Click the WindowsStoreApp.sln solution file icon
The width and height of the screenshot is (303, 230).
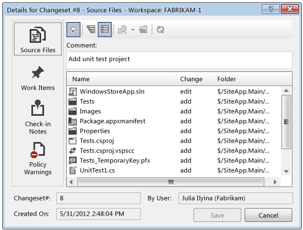point(73,92)
